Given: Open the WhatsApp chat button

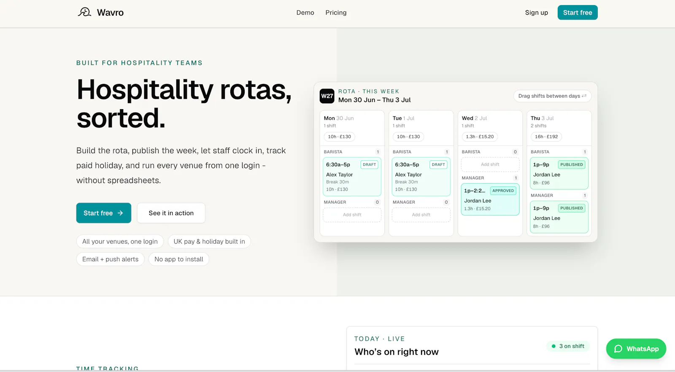Looking at the screenshot, I should pos(636,349).
